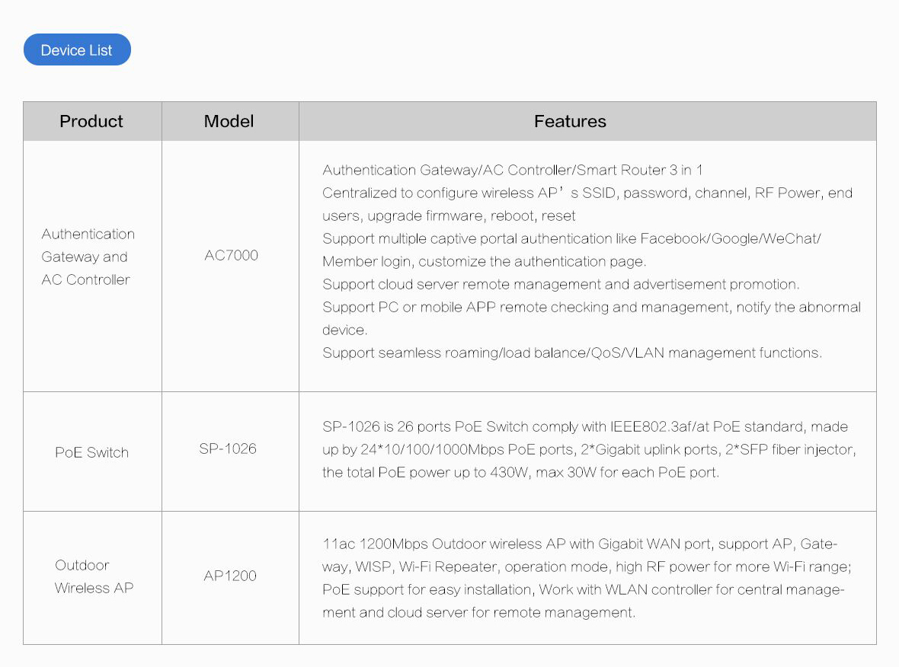899x667 pixels.
Task: Click the AC7000 model cell
Action: coord(231,256)
